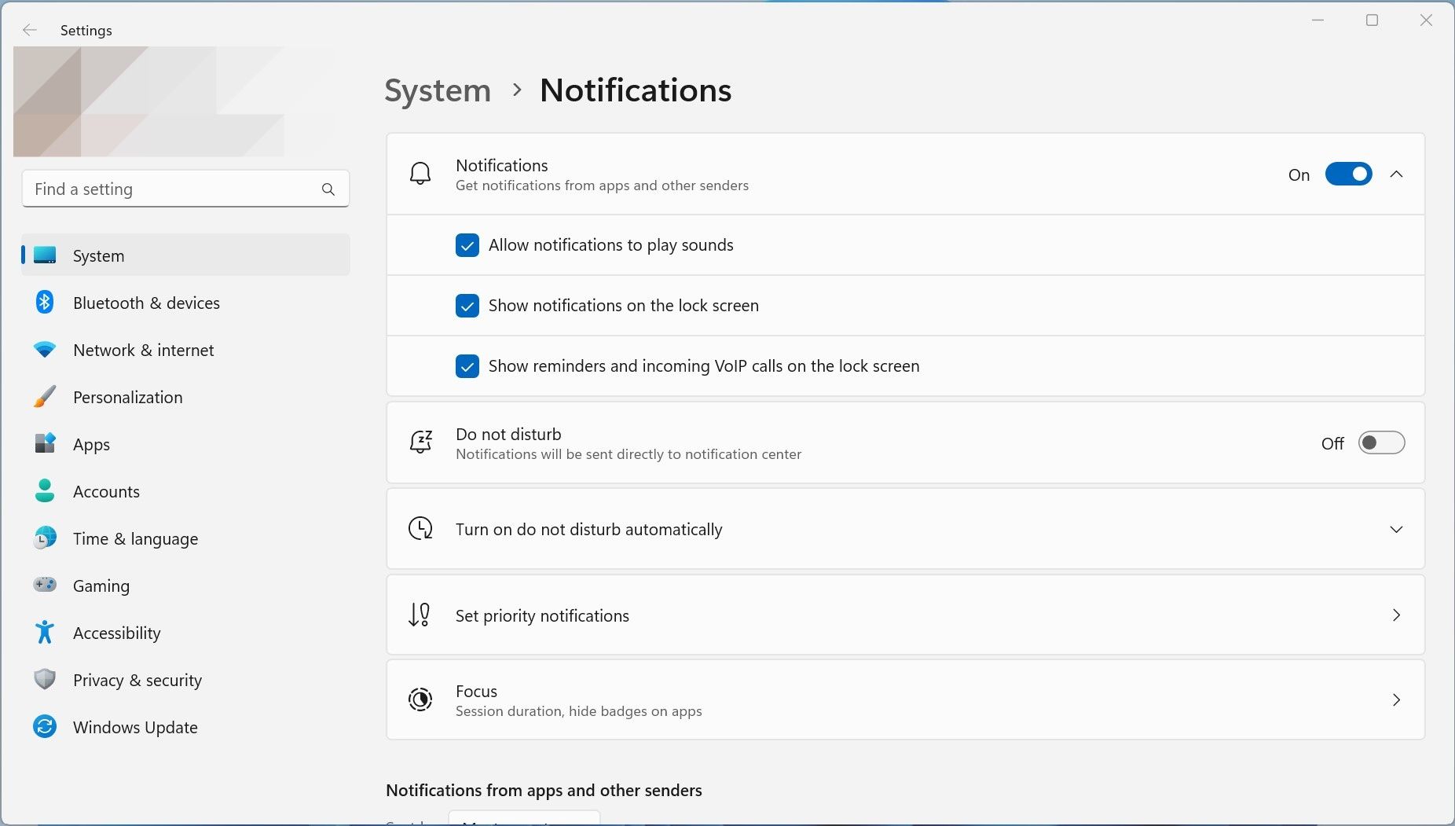Uncheck Show notifications on the lock screen

[467, 306]
